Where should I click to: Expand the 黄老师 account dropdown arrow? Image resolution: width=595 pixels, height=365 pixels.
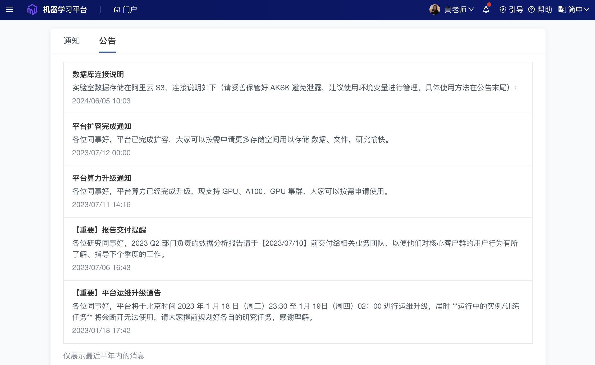pos(472,10)
